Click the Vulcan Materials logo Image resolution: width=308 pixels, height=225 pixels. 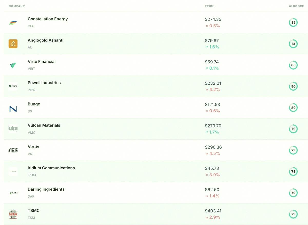click(13, 129)
